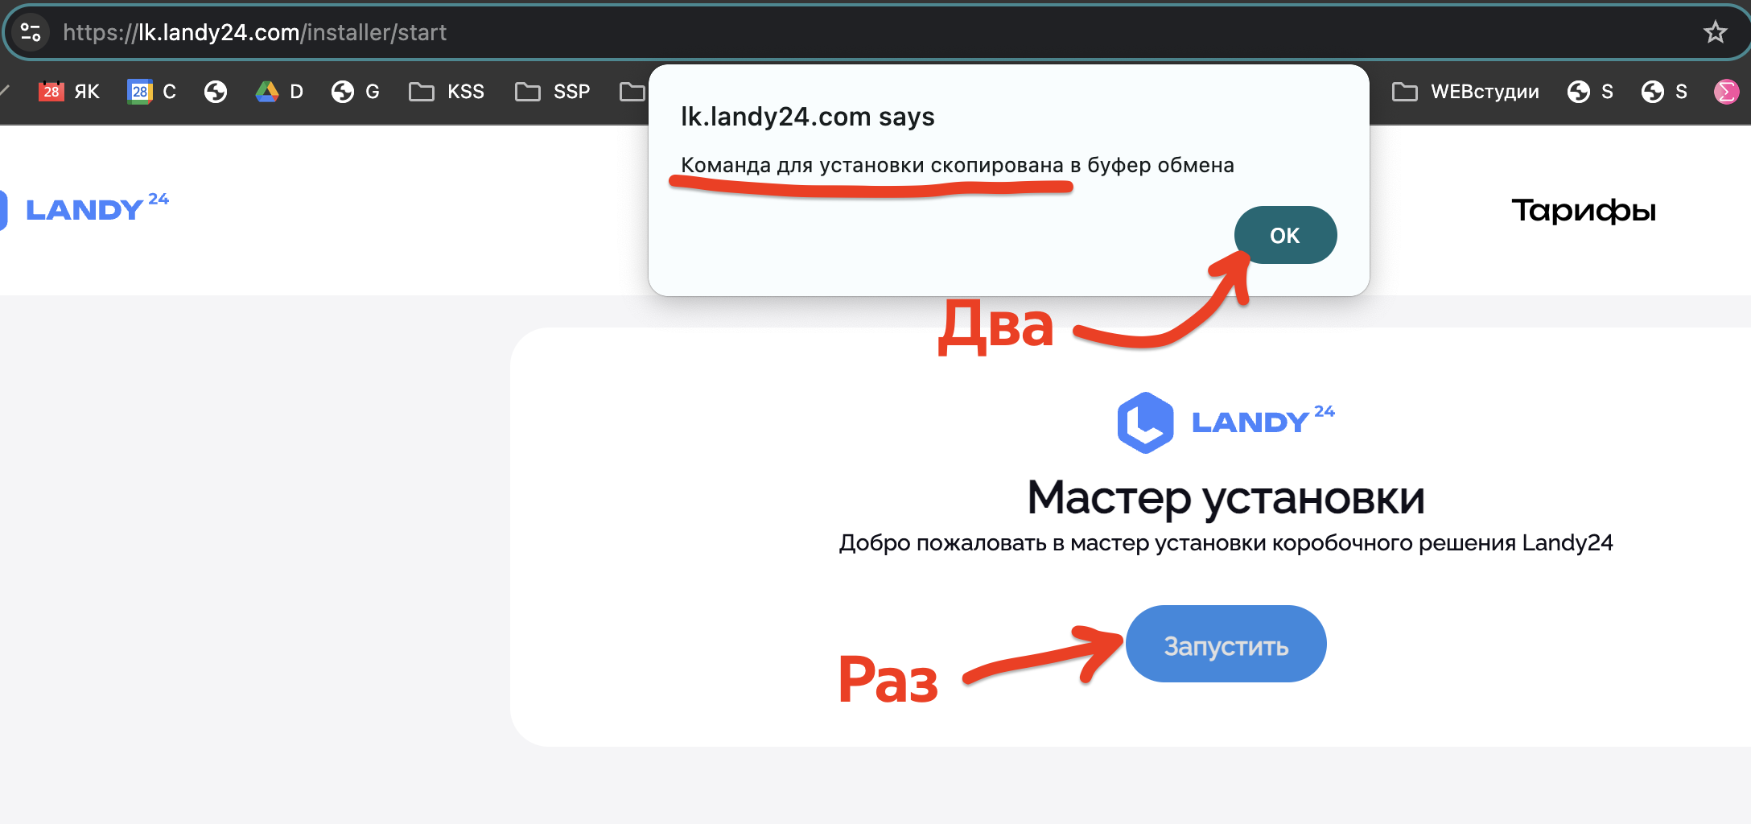Open the Google Drive D bookmark
Image resolution: width=1751 pixels, height=824 pixels.
tap(279, 92)
